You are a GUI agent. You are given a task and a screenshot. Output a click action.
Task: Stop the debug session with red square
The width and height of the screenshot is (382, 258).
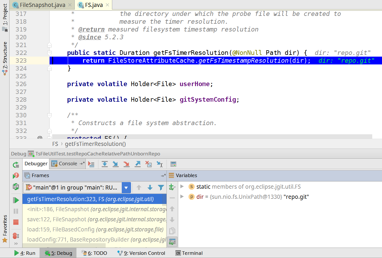[x=16, y=222]
